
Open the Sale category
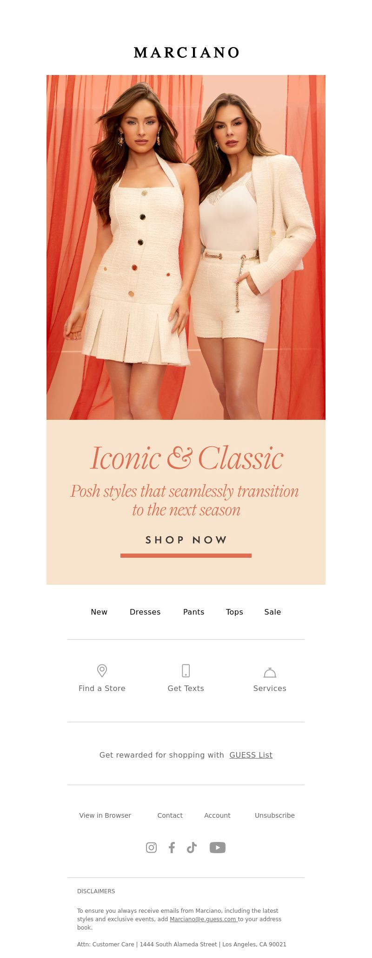click(272, 612)
